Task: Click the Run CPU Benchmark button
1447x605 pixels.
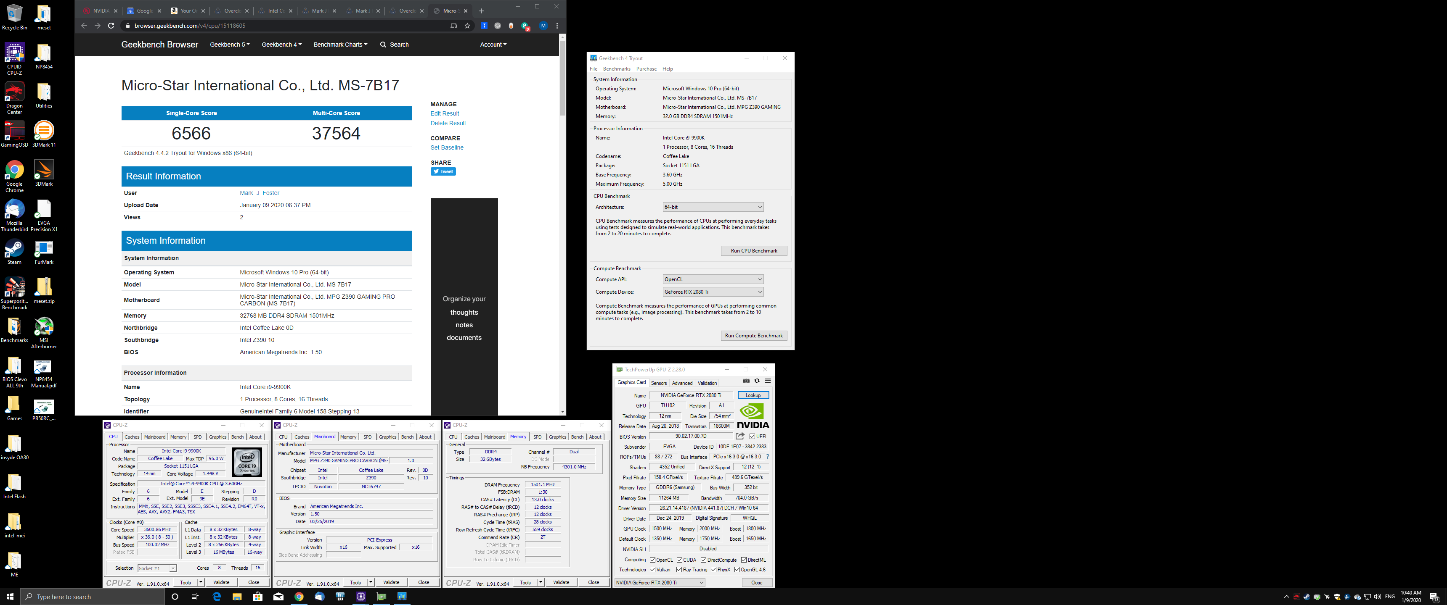Action: pyautogui.click(x=753, y=251)
